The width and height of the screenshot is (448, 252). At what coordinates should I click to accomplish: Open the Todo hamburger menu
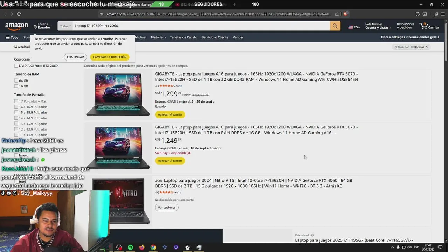tap(12, 37)
